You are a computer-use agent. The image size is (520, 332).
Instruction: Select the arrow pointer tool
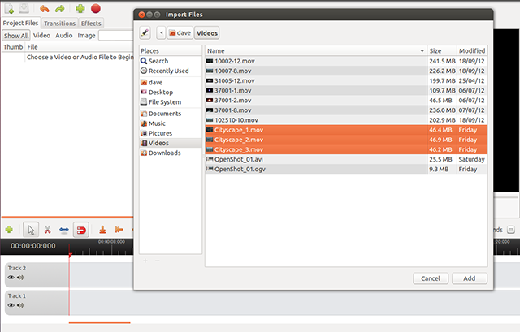click(31, 230)
